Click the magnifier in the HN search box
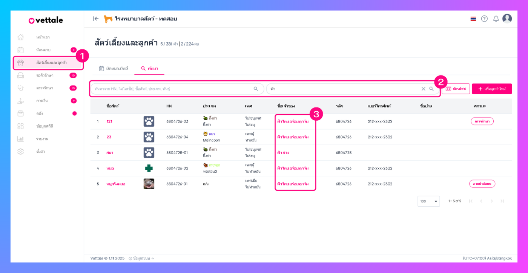Viewport: 528px width, 273px height. coord(256,89)
